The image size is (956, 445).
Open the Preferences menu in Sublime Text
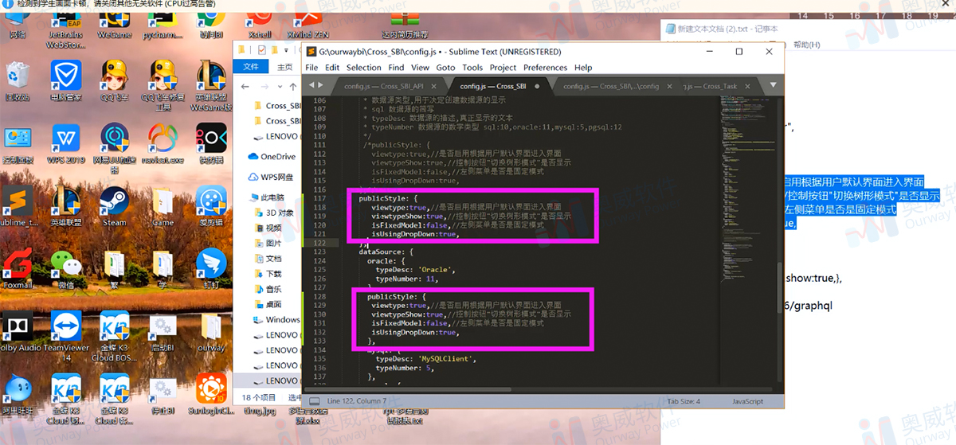click(x=545, y=68)
